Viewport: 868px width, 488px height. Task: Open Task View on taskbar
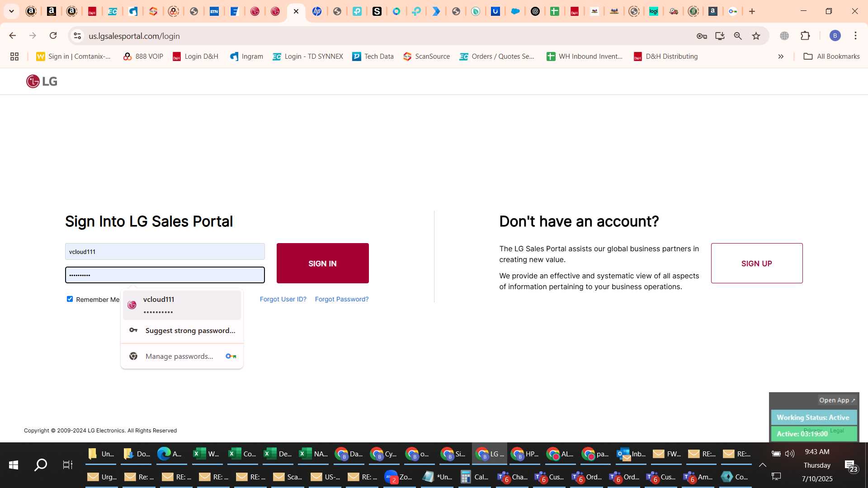click(67, 465)
